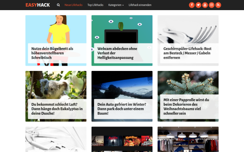Open the YouTube channel icon
This screenshot has width=244, height=152.
[x=205, y=5]
